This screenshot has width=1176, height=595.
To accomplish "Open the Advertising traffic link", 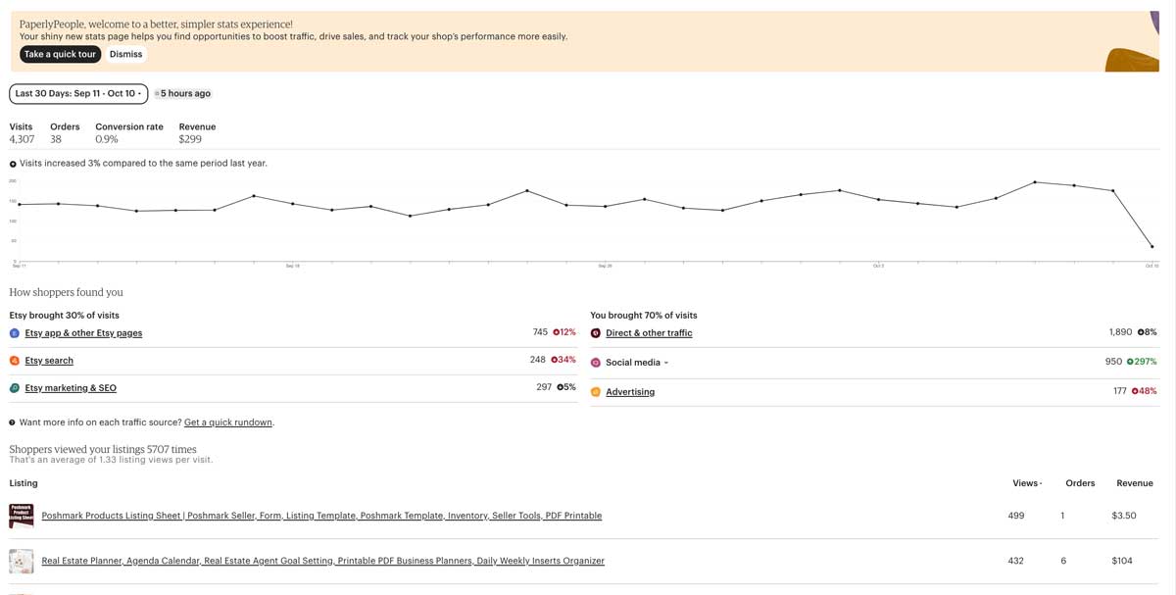I will 630,392.
